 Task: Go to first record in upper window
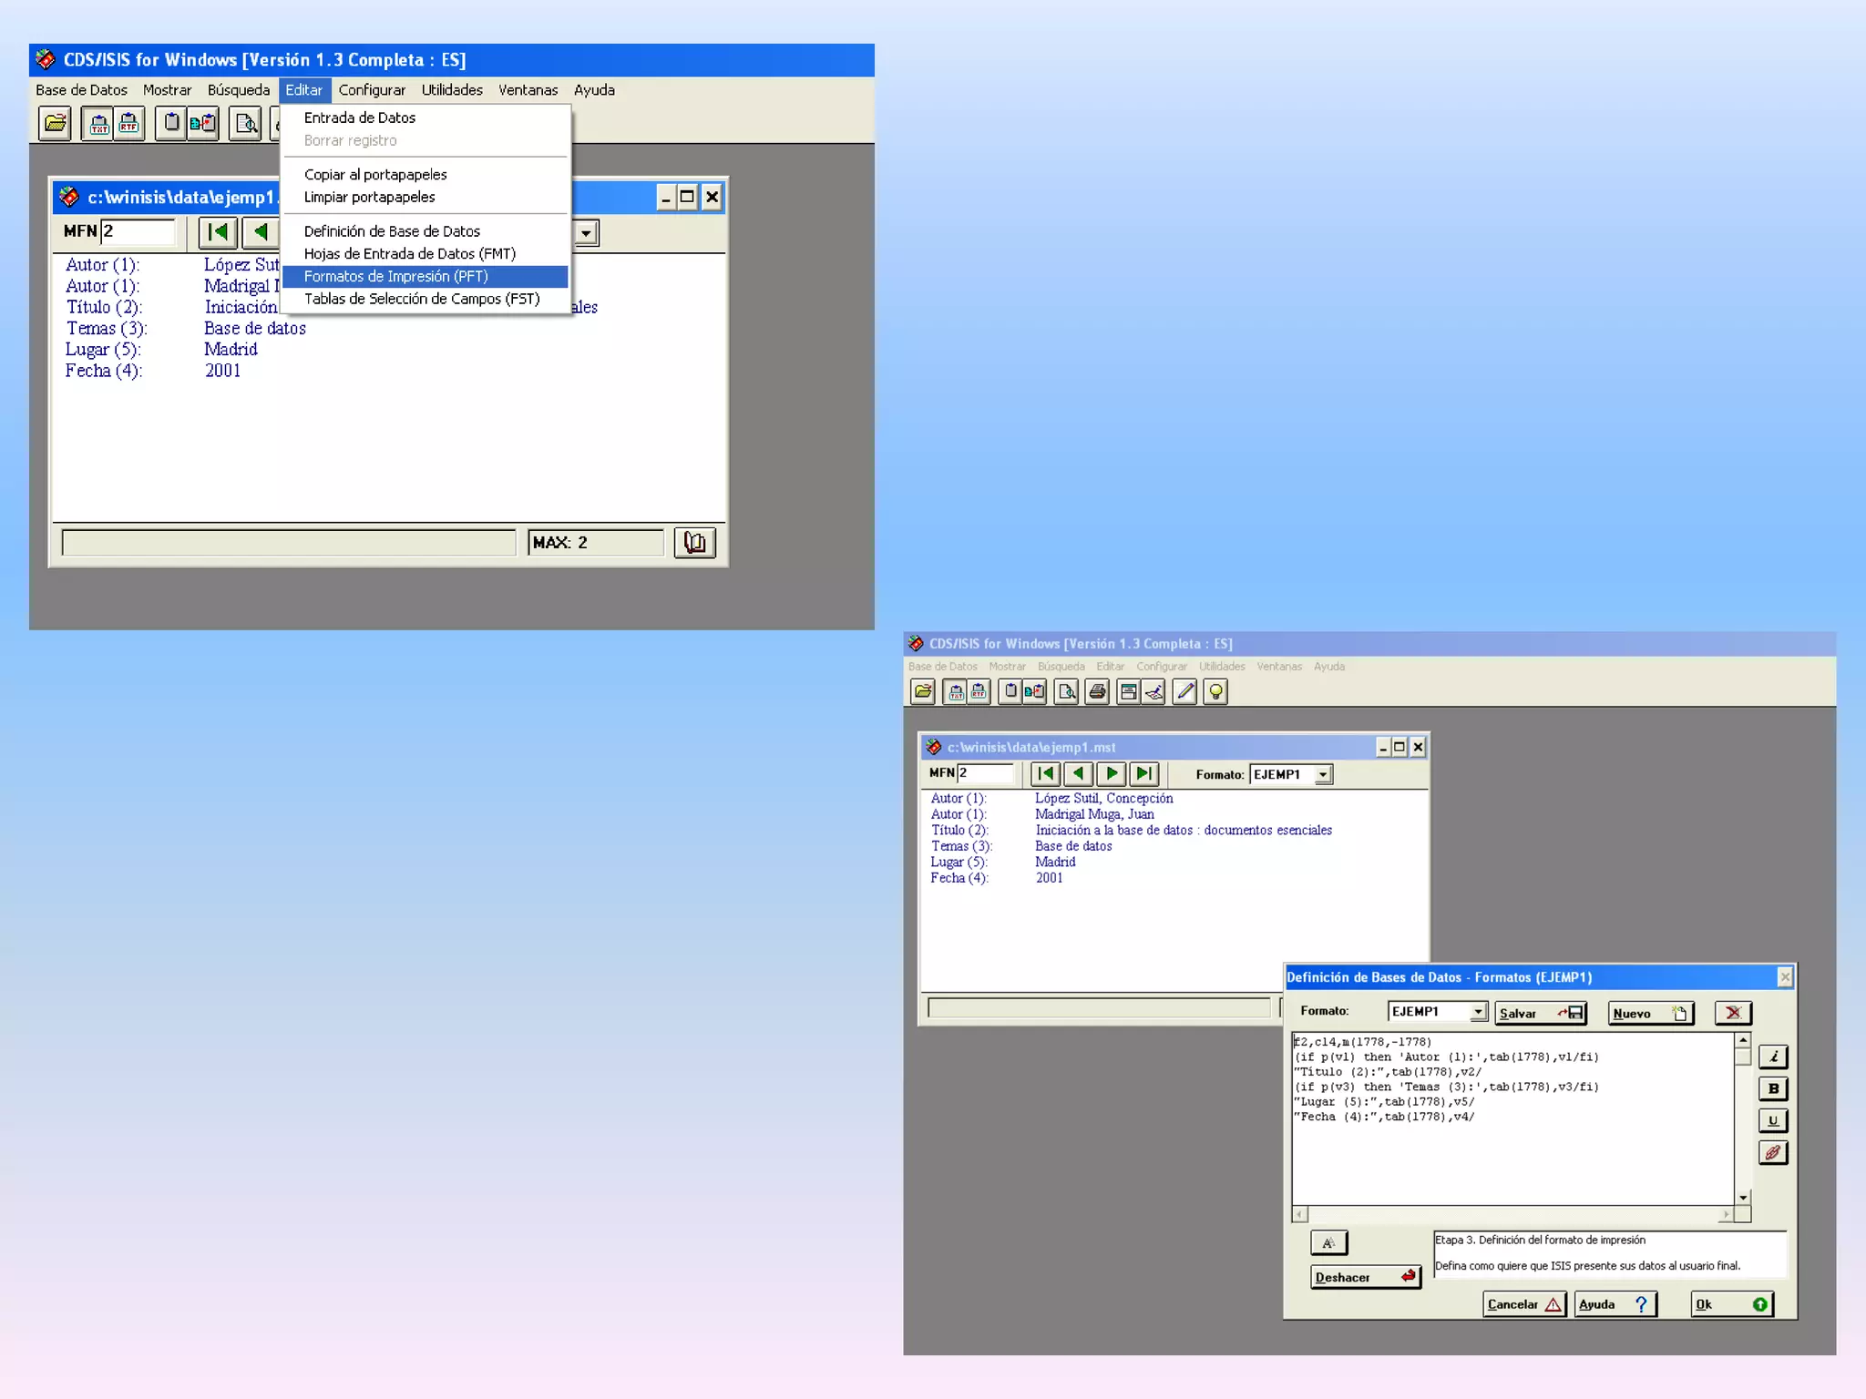[x=218, y=232]
